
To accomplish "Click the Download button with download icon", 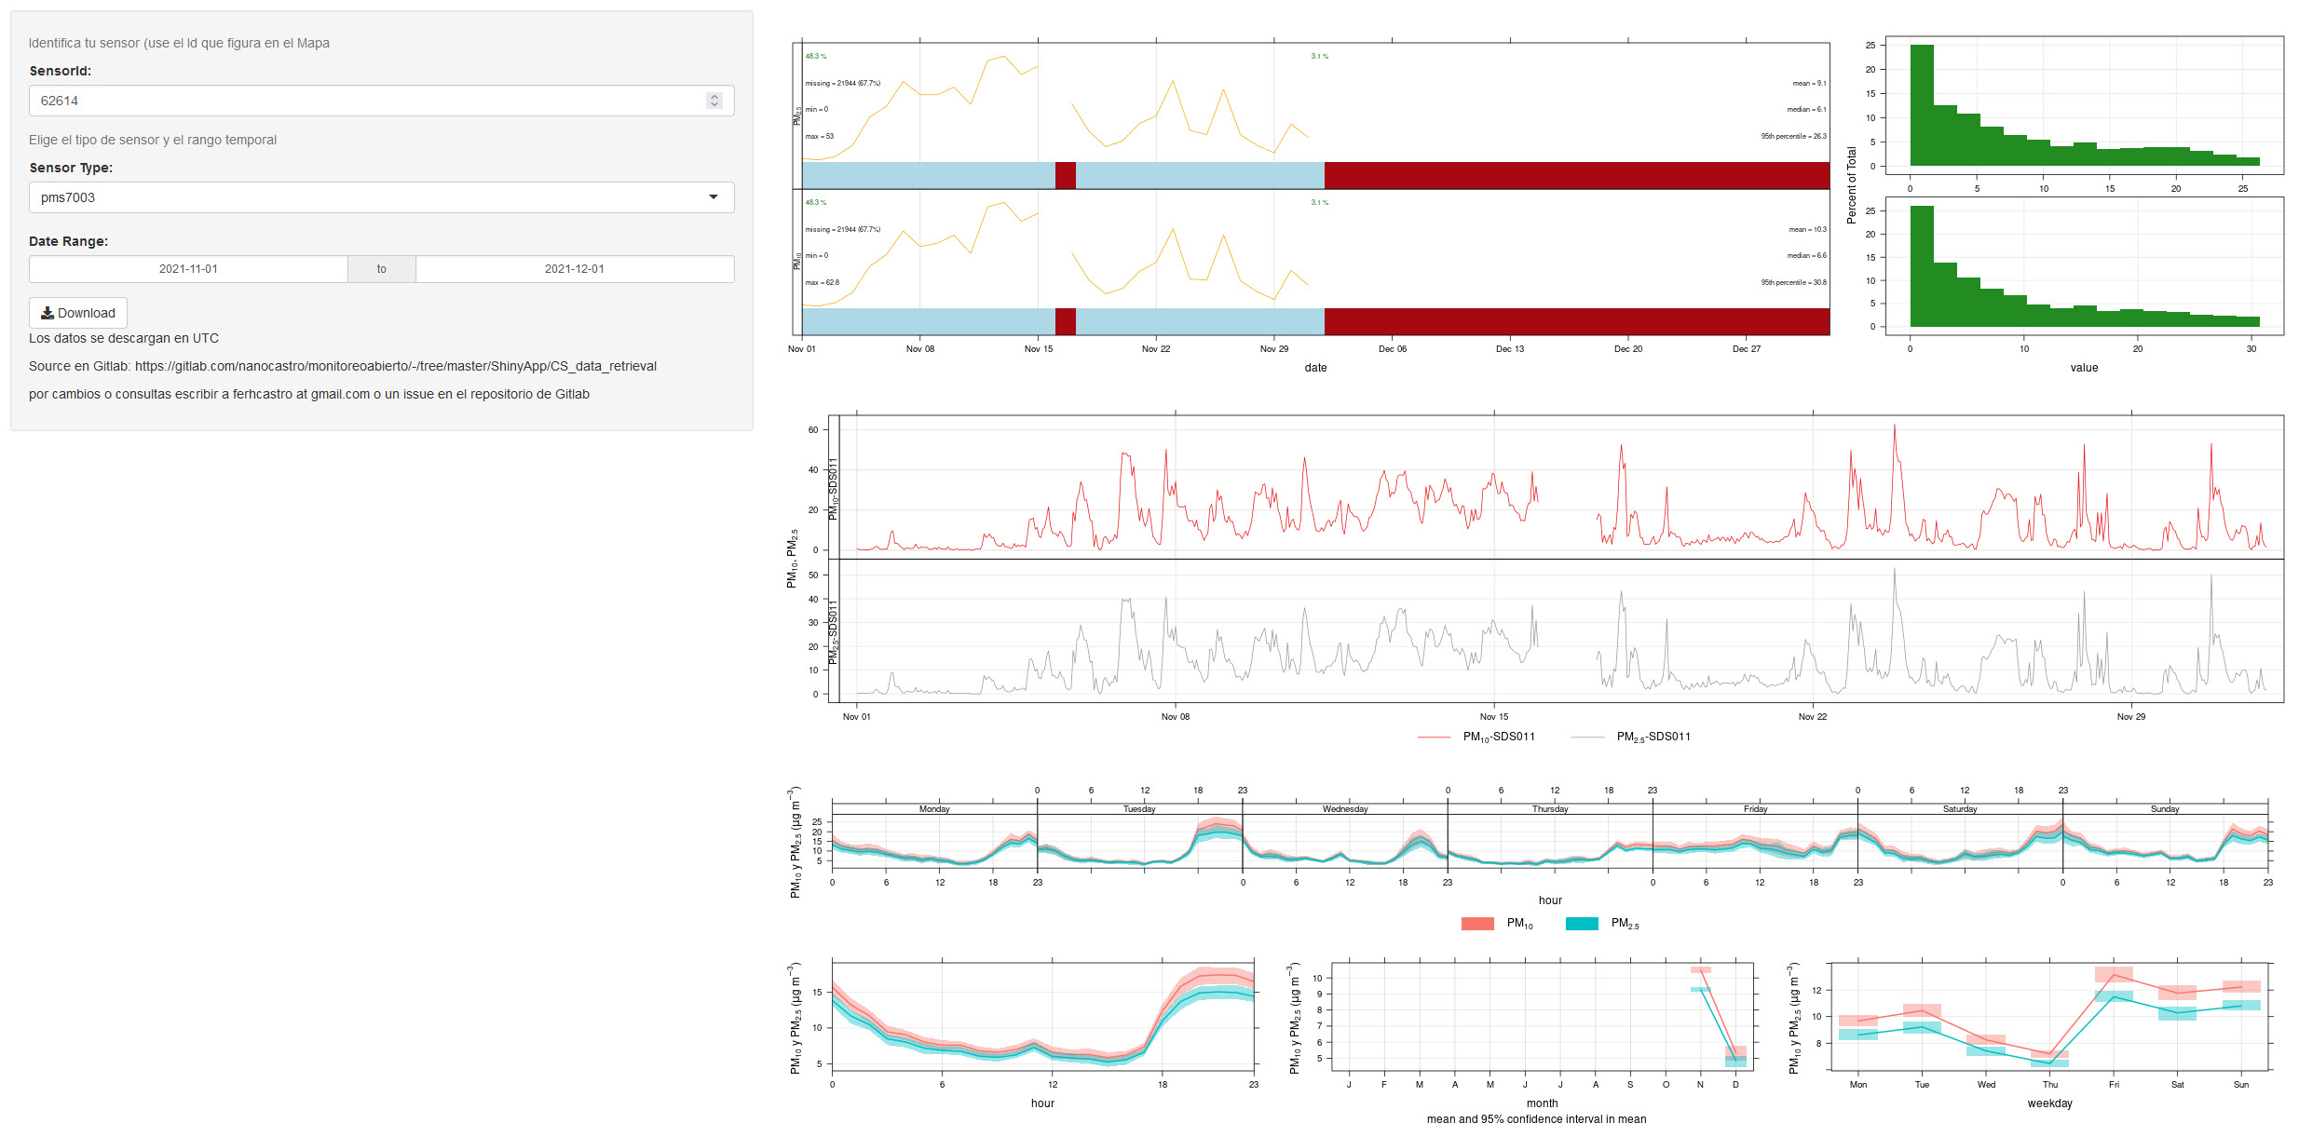I will [78, 313].
